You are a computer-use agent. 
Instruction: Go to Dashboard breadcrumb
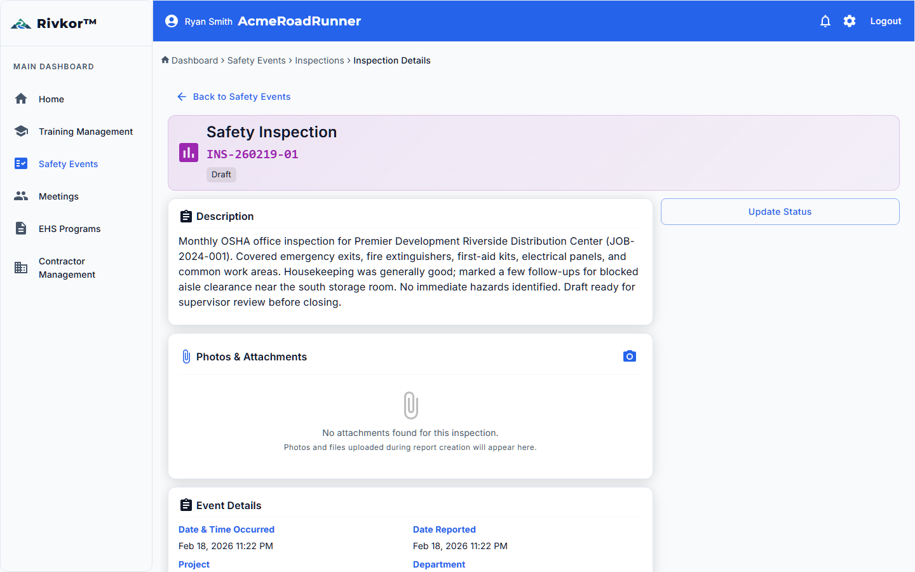tap(194, 60)
